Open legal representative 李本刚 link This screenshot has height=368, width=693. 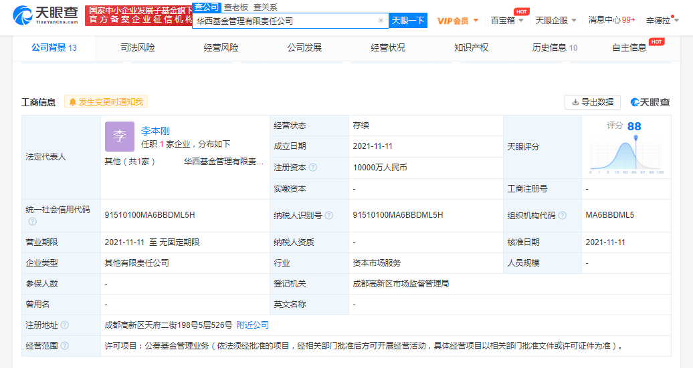[155, 131]
